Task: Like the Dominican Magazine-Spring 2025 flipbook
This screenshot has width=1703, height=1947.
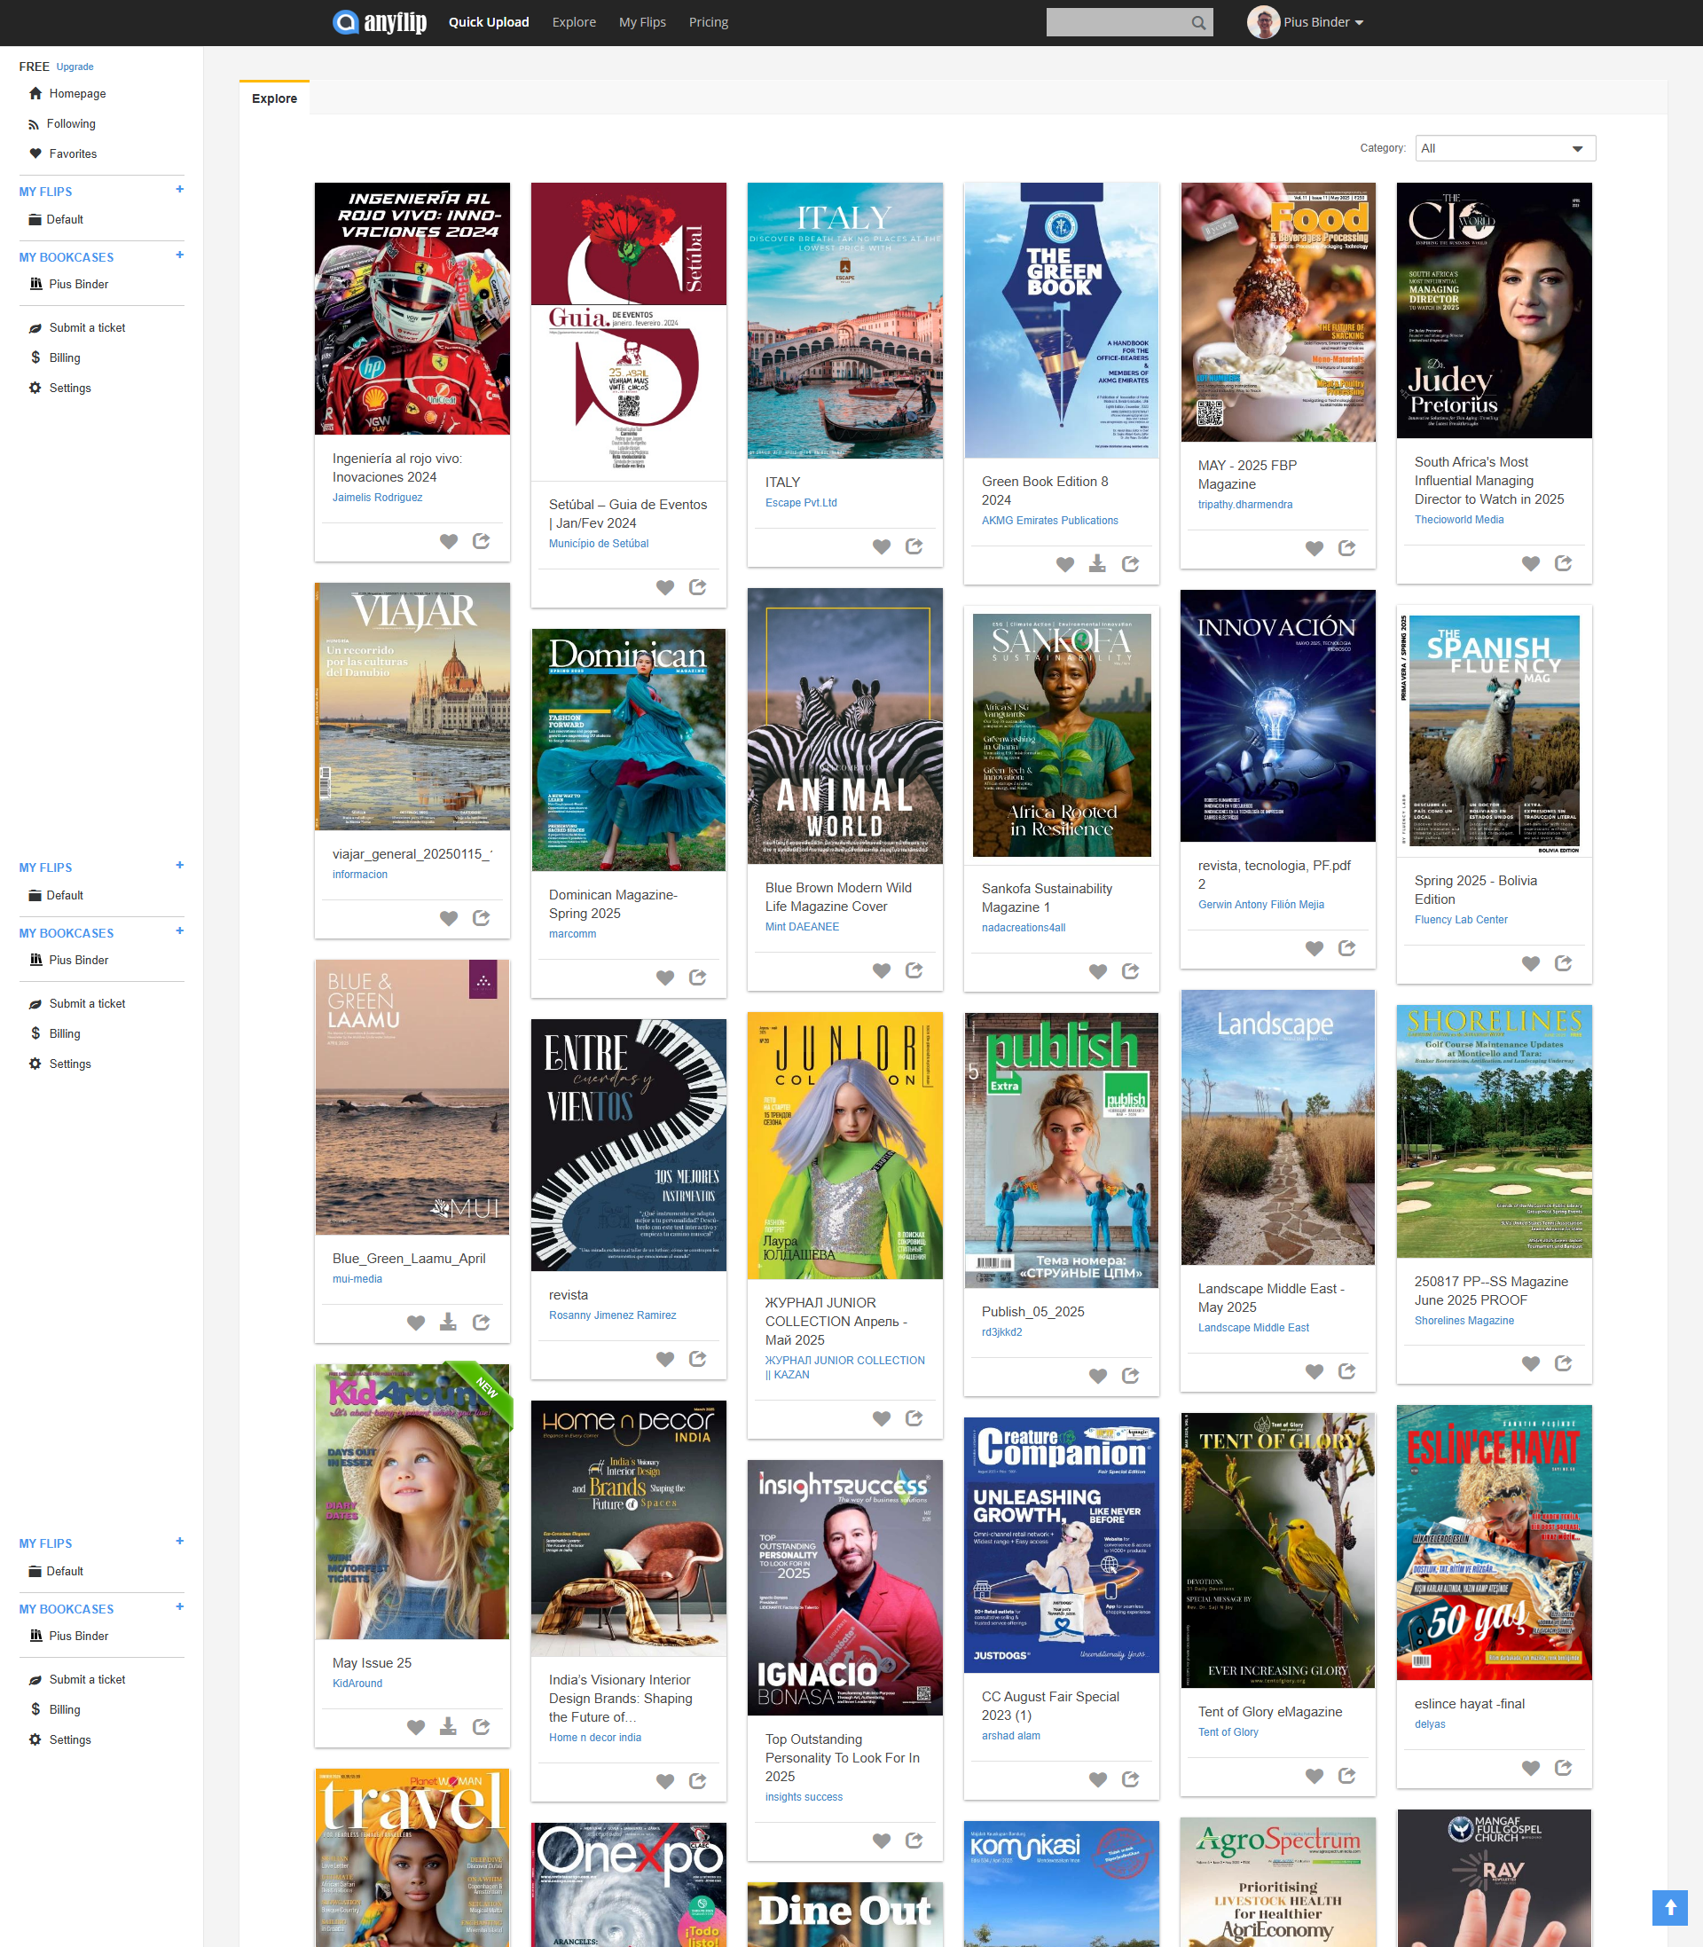Action: click(664, 977)
